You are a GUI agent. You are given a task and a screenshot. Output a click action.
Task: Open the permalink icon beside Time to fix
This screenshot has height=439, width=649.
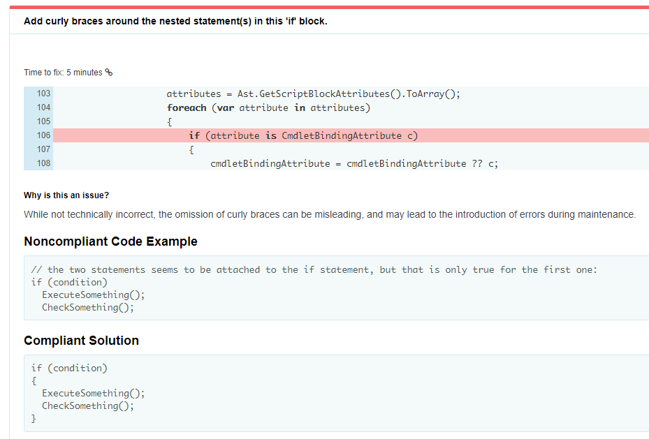point(108,73)
